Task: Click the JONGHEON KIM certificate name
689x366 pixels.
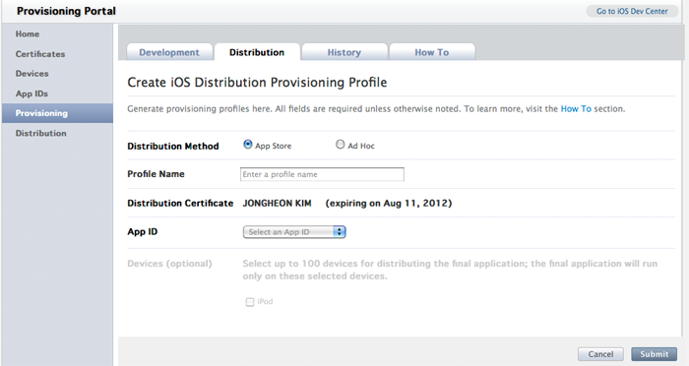Action: click(277, 204)
